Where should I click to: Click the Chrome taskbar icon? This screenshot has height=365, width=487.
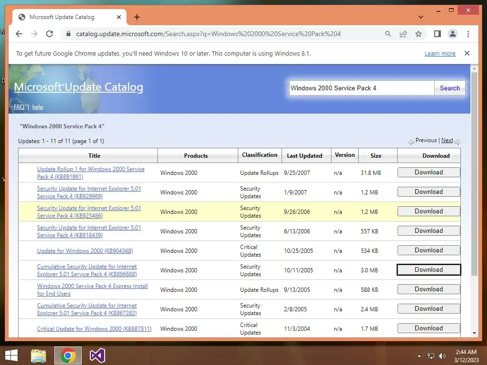pyautogui.click(x=68, y=355)
